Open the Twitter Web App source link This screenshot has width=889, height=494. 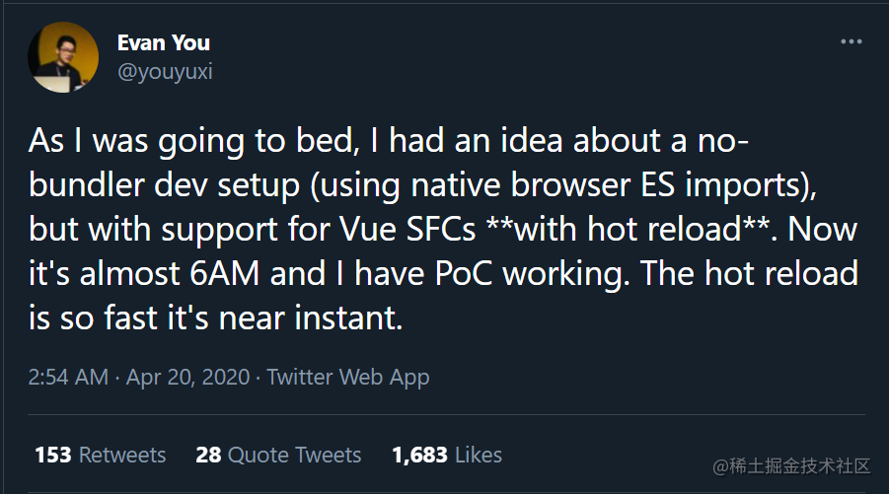(x=347, y=378)
